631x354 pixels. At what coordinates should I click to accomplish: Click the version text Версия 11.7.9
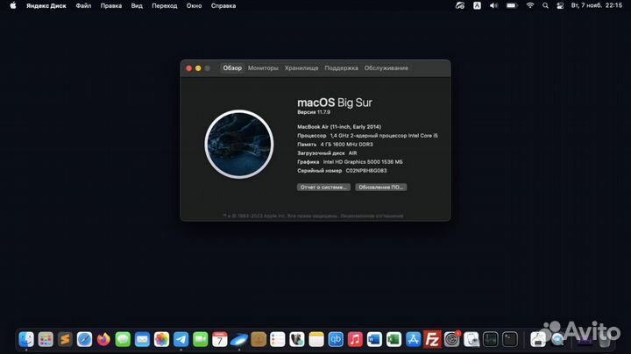314,112
